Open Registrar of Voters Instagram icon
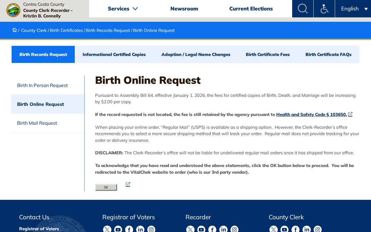The height and width of the screenshot is (232, 371). pyautogui.click(x=151, y=229)
